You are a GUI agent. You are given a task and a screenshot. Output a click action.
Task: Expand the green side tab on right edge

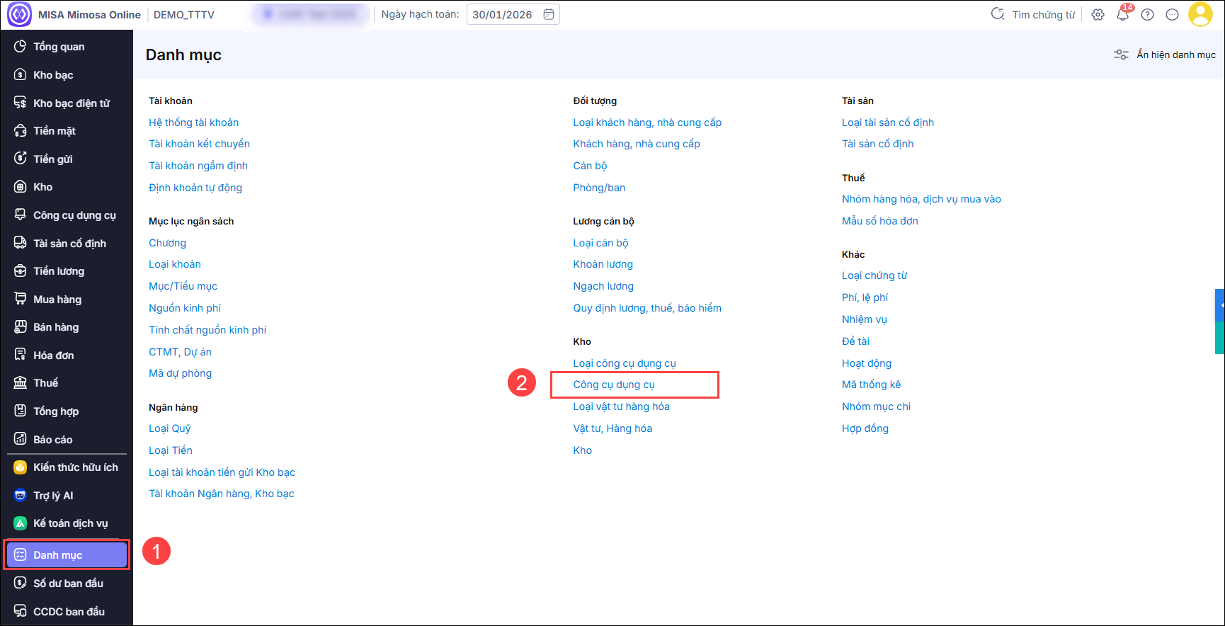(1220, 338)
